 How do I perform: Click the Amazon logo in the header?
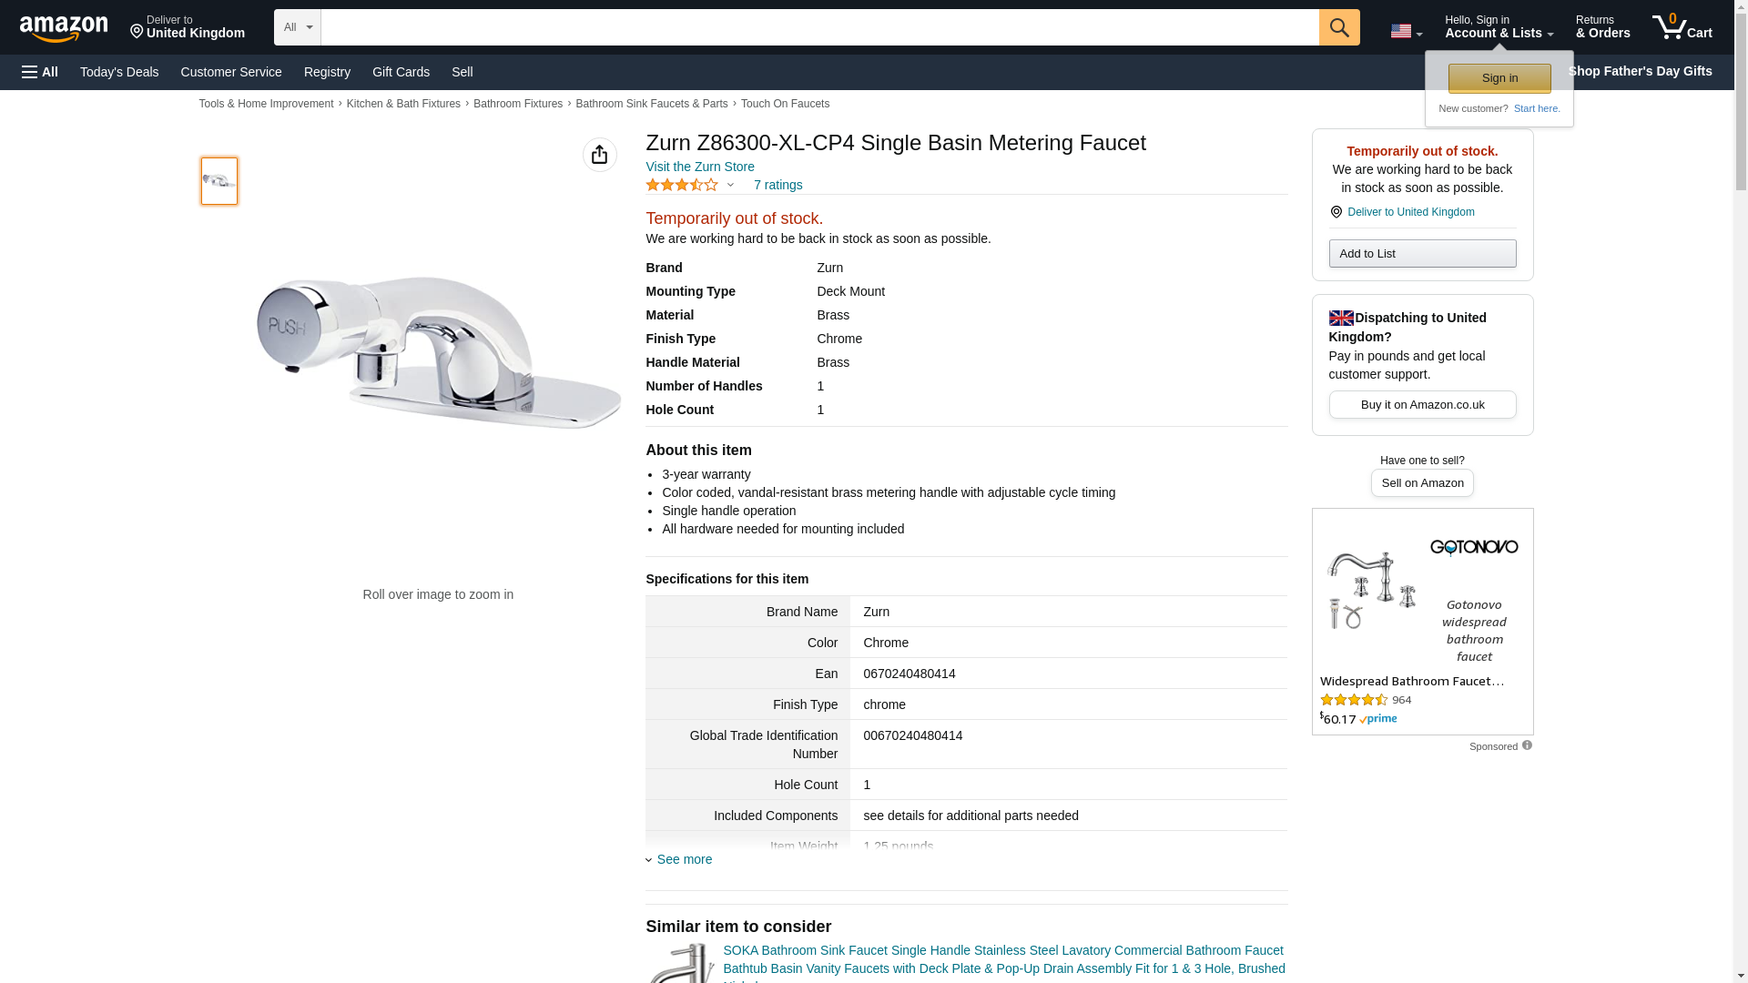click(64, 28)
